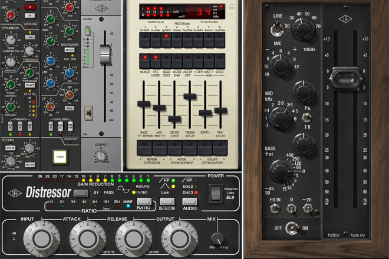Viewport: 389px width, 259px height.
Task: Click the left REVERB DIFFUSION decrease button
Action: 144,148
